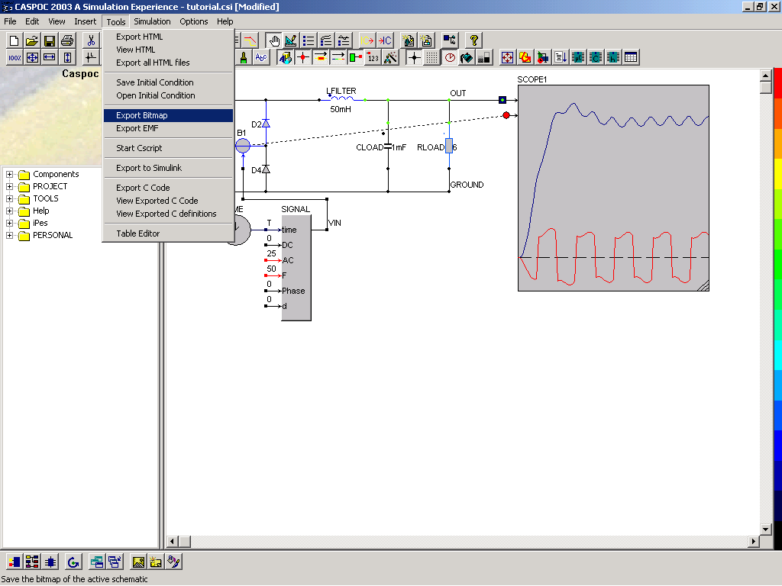782x586 pixels.
Task: Select the RLOAD resistor component
Action: point(449,146)
